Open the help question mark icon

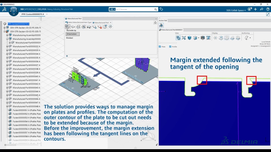pyautogui.click(x=268, y=9)
